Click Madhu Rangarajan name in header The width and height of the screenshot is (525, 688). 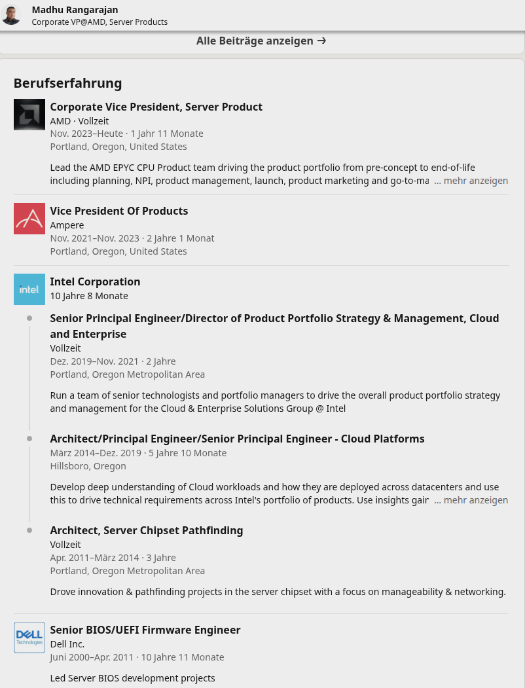tap(75, 10)
